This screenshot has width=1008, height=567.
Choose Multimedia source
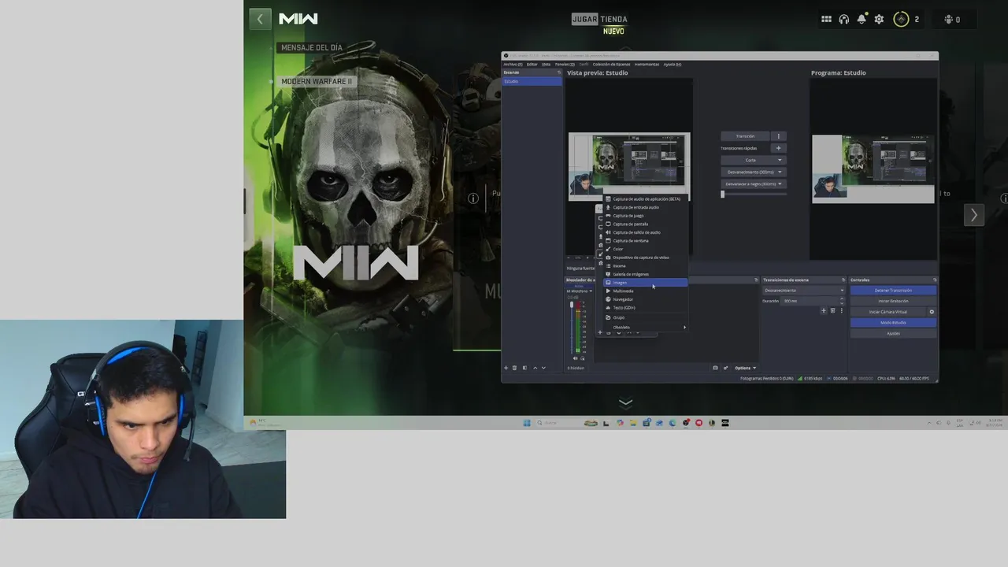click(x=646, y=291)
